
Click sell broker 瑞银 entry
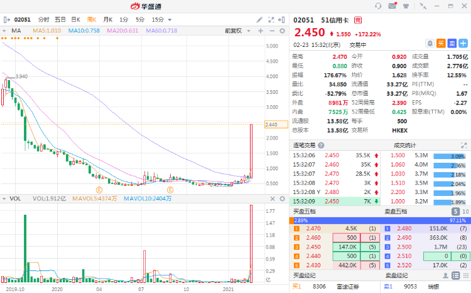point(433,287)
